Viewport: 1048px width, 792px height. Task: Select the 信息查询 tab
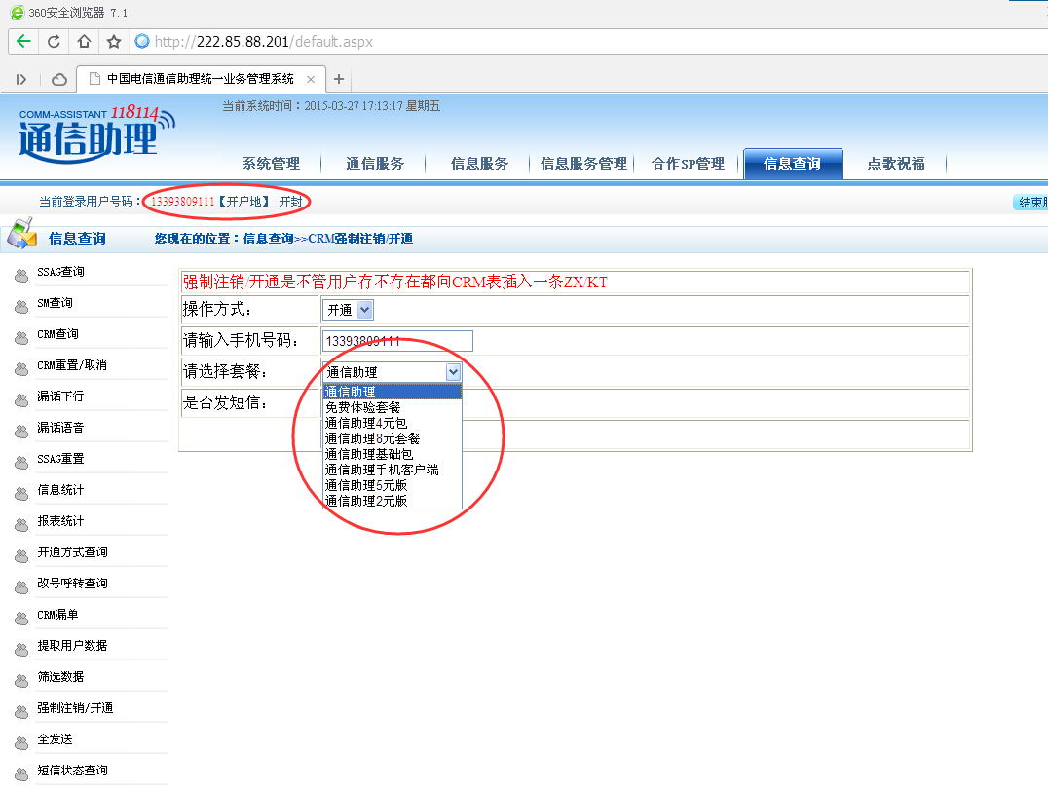[x=793, y=164]
